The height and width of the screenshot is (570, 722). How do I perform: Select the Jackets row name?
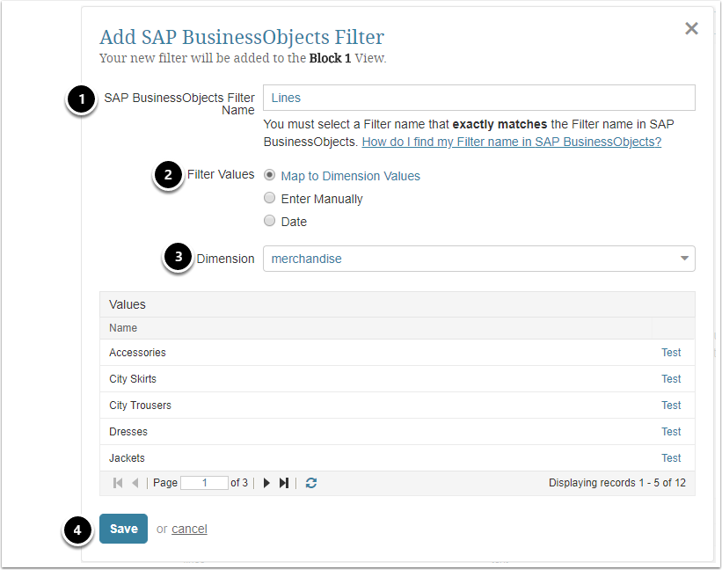[x=127, y=458]
